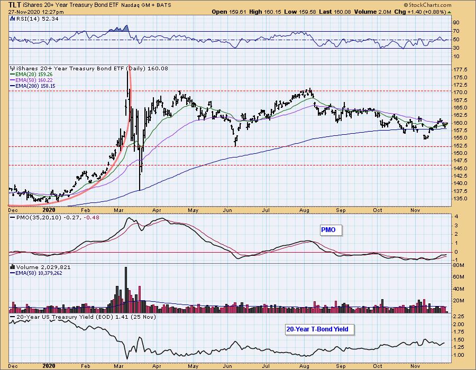Click the 80M volume axis label
Image resolution: width=476 pixels, height=370 pixels.
[459, 265]
